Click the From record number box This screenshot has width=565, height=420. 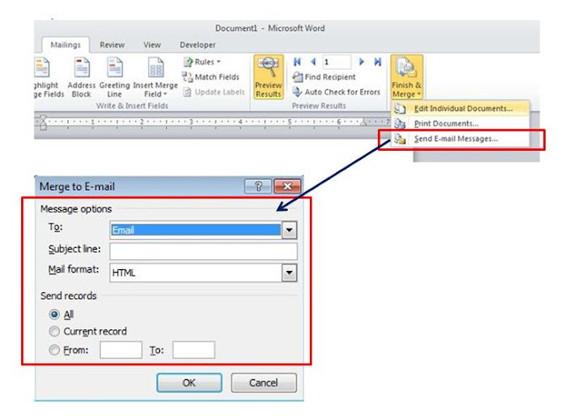[x=121, y=349]
